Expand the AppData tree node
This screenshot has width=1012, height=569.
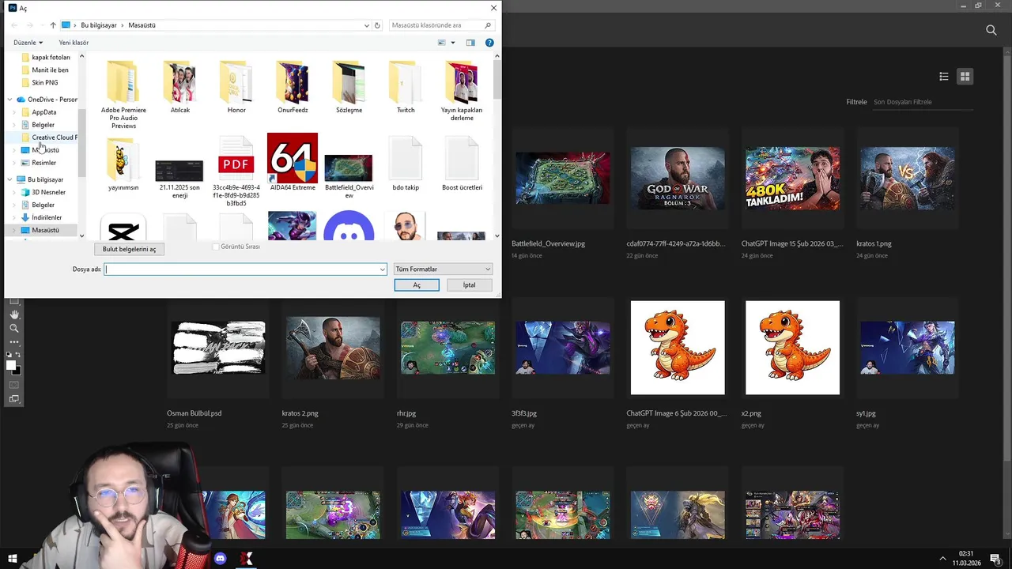click(14, 112)
